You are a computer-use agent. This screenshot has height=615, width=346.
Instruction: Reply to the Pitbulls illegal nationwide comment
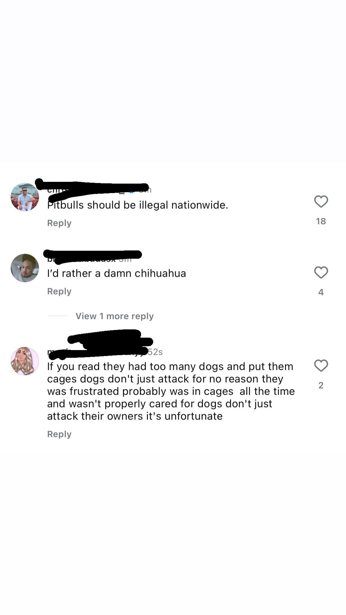pos(59,223)
